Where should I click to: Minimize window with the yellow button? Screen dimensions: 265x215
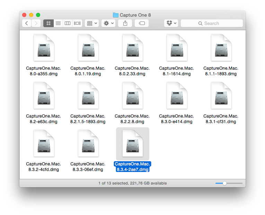click(31, 15)
